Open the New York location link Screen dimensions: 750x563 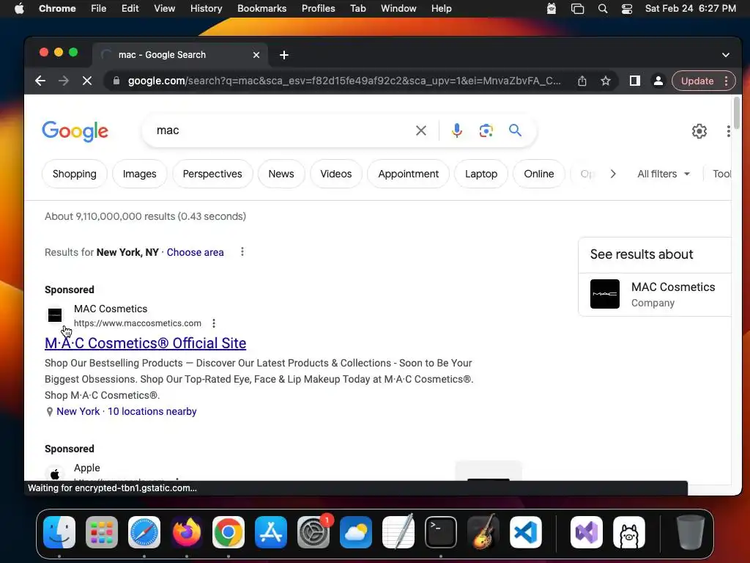point(78,411)
